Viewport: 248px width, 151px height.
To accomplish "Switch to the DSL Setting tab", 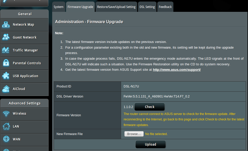I will coord(147,7).
